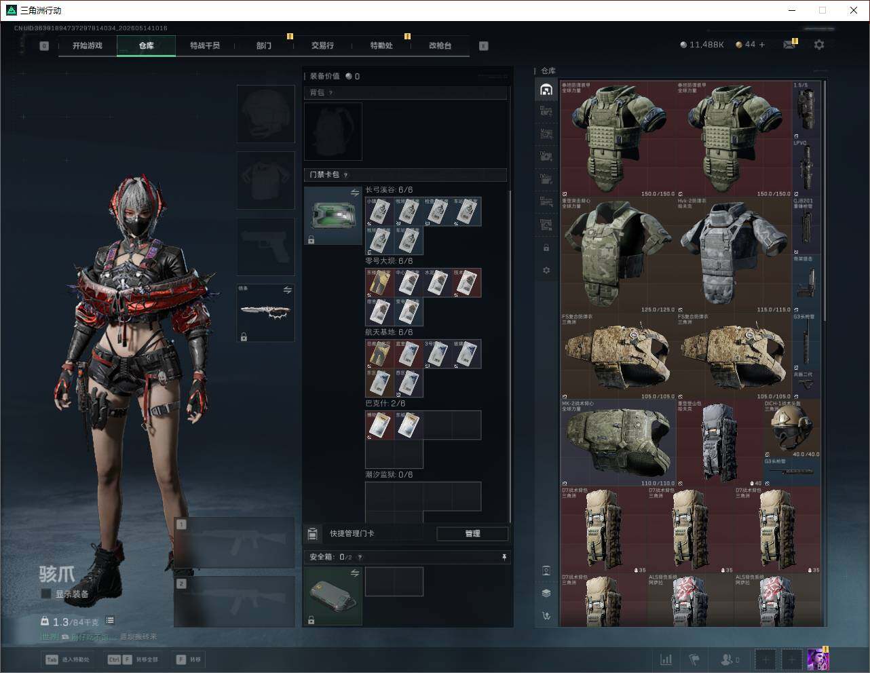Screen dimensions: 870x673
Task: Swap the equipped safe box
Action: [355, 574]
